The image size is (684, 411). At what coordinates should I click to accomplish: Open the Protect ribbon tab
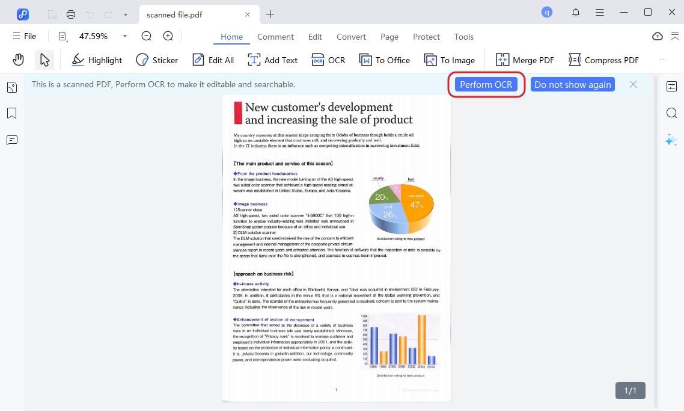coord(426,37)
